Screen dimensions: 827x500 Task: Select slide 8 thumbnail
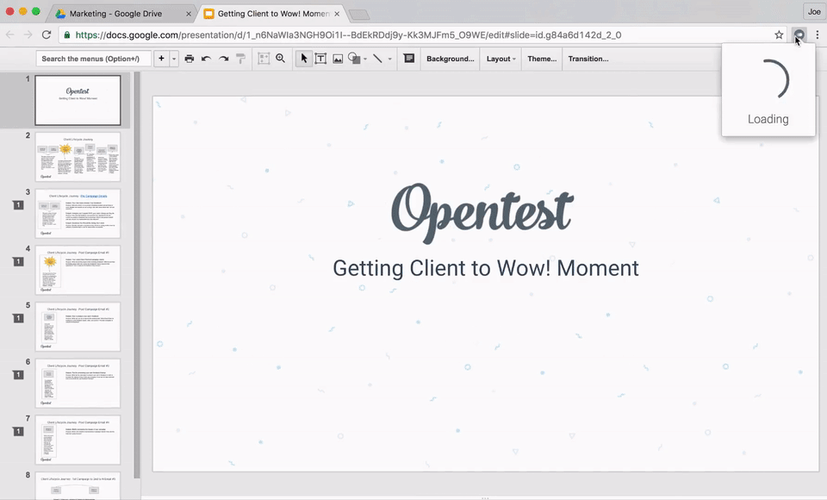pos(78,485)
